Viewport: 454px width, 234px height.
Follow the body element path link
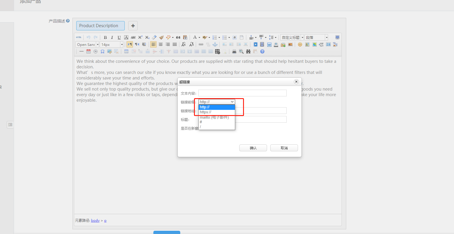(95, 221)
